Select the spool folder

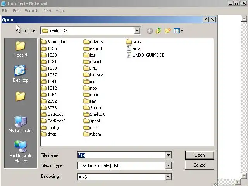click(91, 121)
